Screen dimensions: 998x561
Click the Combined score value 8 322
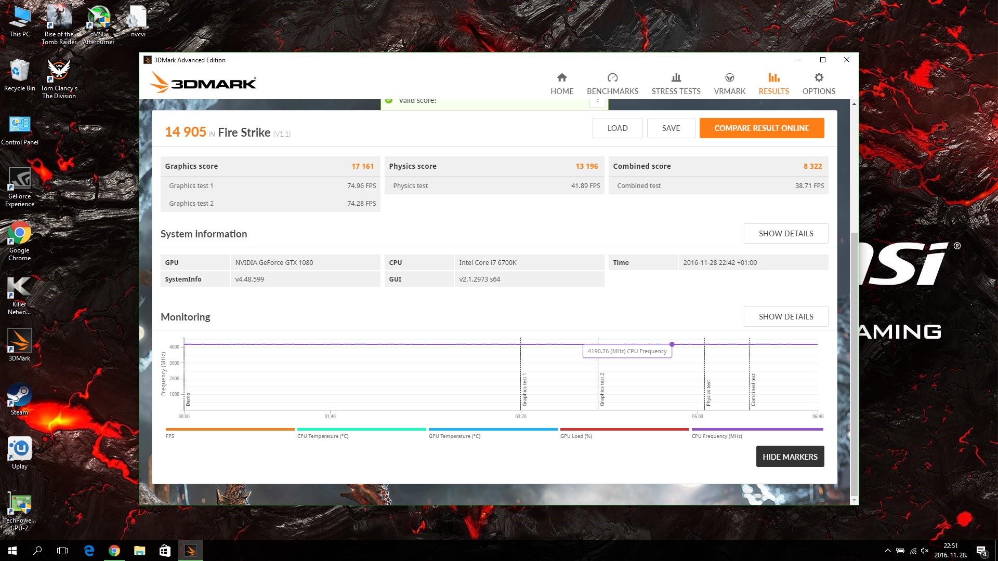[812, 166]
